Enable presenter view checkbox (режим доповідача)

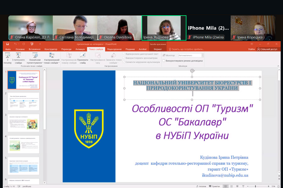click(164, 60)
